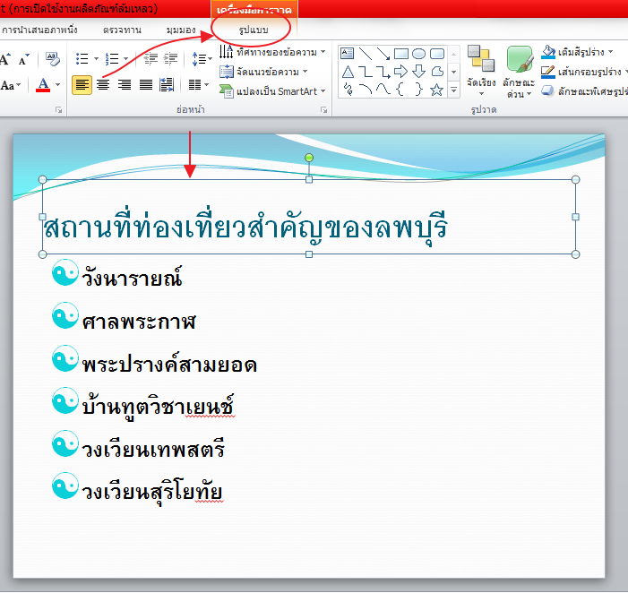Toggle Center text alignment
The height and width of the screenshot is (593, 628).
click(x=103, y=85)
